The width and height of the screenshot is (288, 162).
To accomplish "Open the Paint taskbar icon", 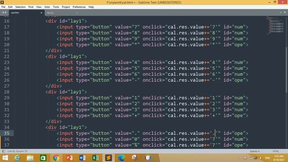I will pyautogui.click(x=135, y=158).
